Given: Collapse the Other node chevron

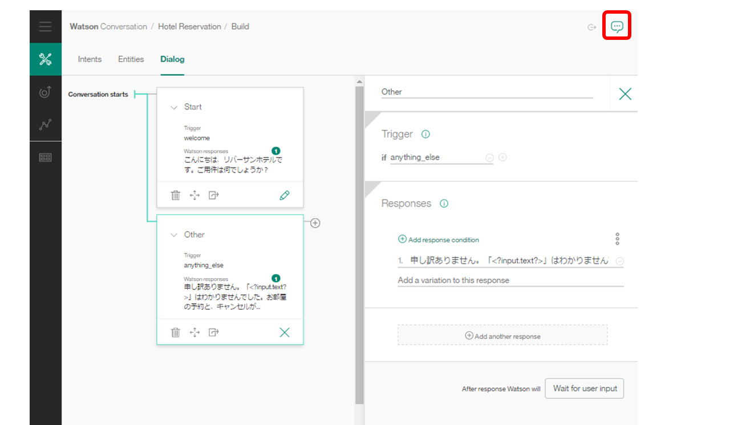Looking at the screenshot, I should pos(174,235).
